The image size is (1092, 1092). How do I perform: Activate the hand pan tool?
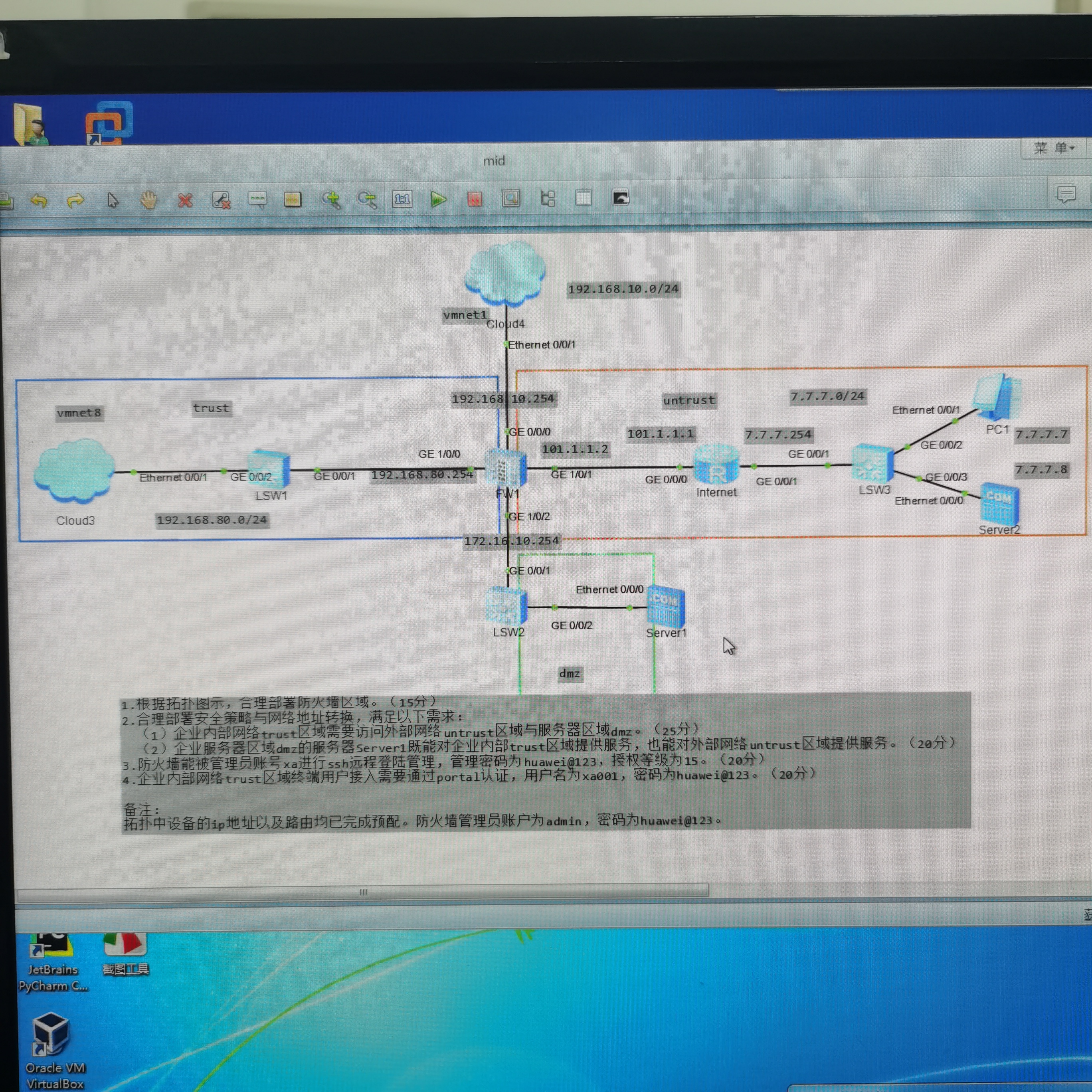[x=148, y=200]
